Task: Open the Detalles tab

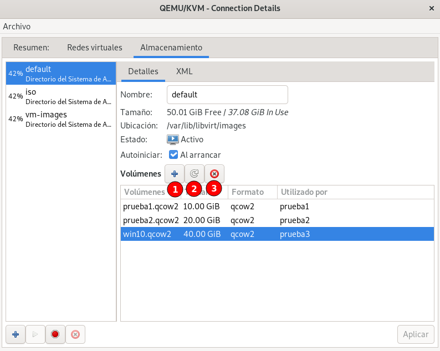Action: tap(143, 71)
